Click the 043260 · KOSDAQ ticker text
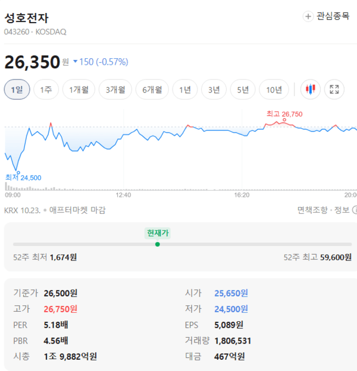Viewport: 357px width, 371px height. coord(35,31)
